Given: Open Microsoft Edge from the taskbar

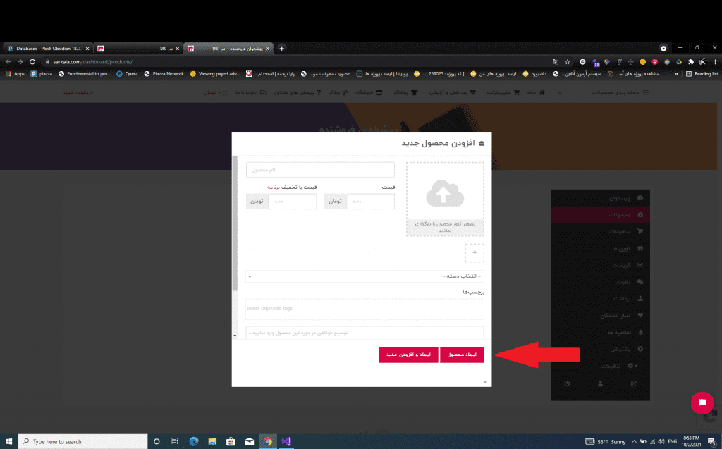Looking at the screenshot, I should pos(194,441).
